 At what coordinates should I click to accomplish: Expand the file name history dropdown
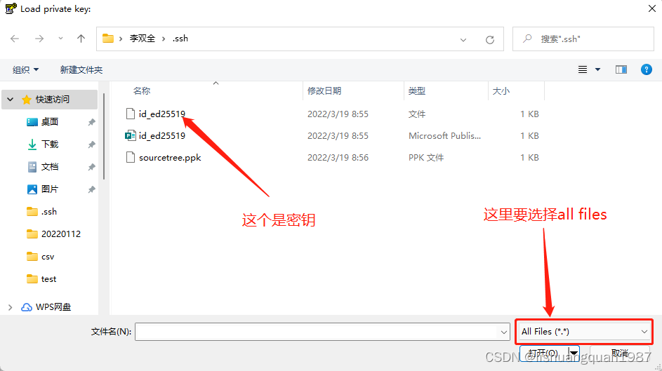click(x=503, y=332)
